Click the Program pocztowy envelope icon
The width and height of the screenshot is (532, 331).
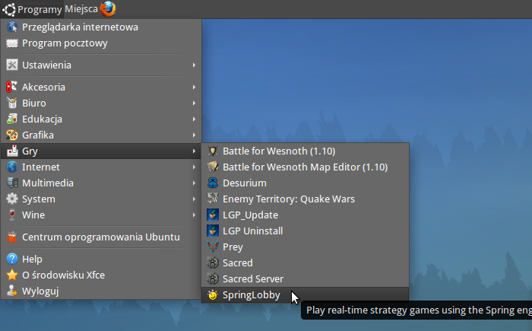tap(12, 43)
